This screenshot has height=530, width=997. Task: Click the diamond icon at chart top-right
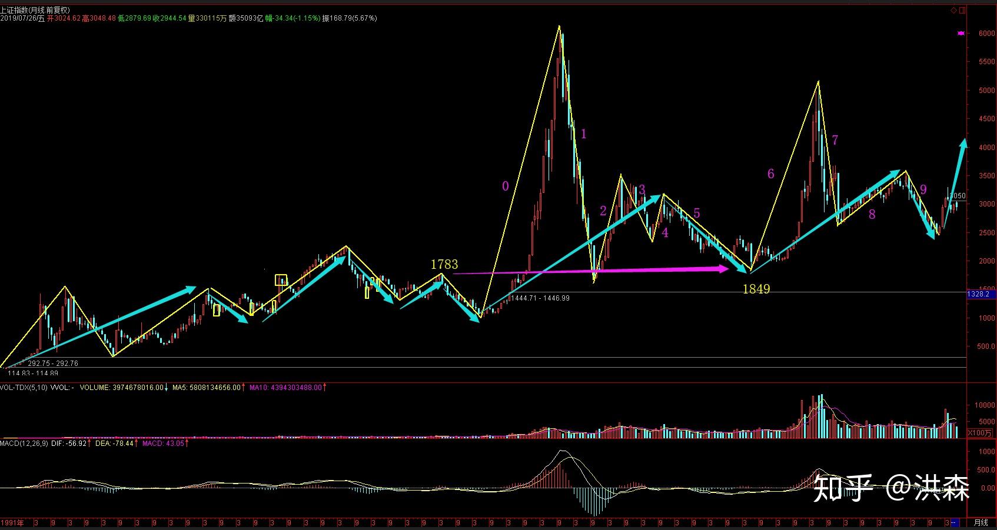(x=955, y=11)
